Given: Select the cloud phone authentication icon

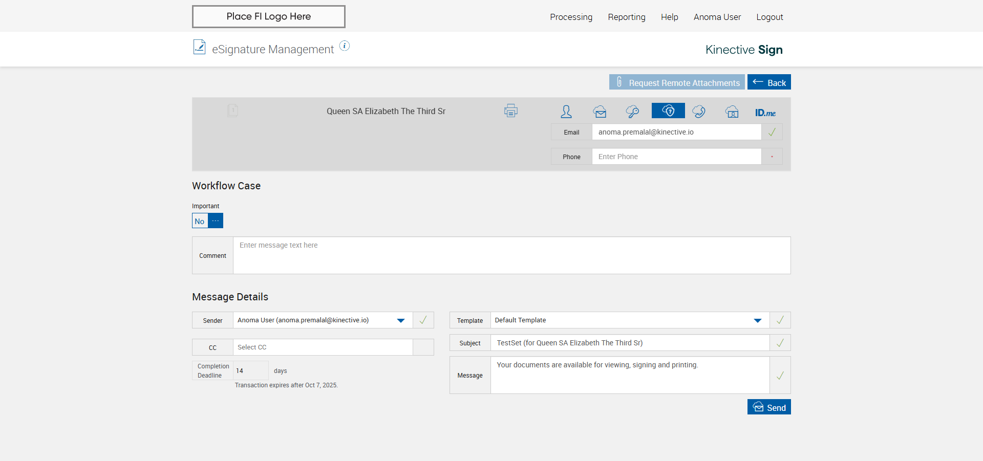Looking at the screenshot, I should click(699, 112).
